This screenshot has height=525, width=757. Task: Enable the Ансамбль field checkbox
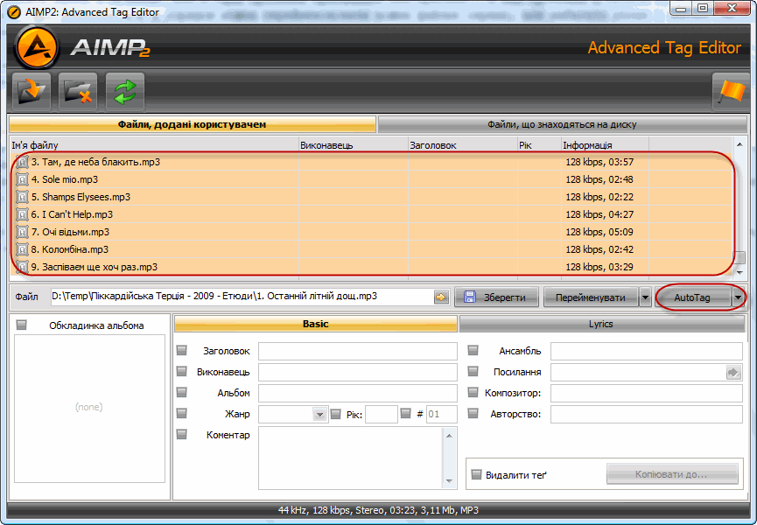point(473,350)
